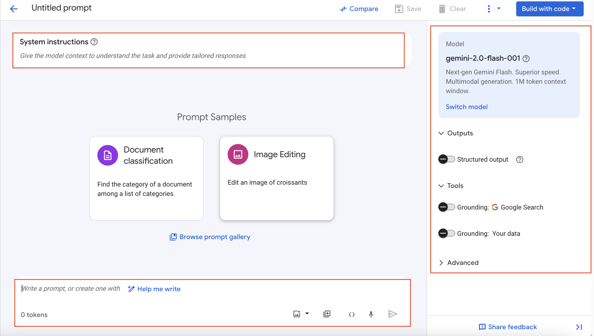Enable Structured output

pyautogui.click(x=446, y=159)
